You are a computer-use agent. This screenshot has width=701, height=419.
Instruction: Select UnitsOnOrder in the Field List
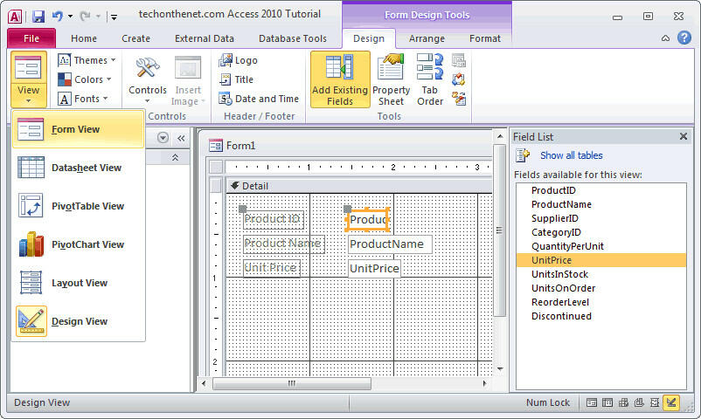click(x=600, y=288)
